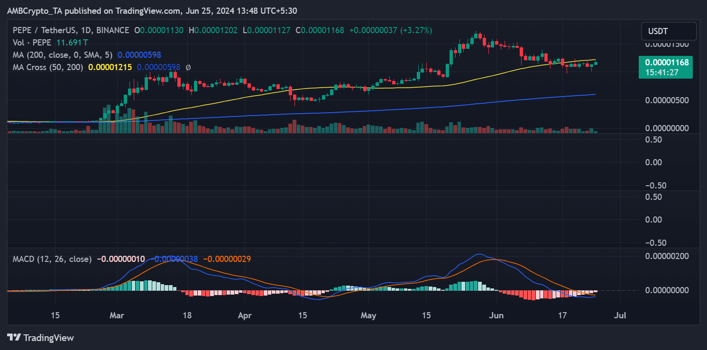Image resolution: width=707 pixels, height=350 pixels.
Task: Click the Apr date label
Action: [x=245, y=315]
